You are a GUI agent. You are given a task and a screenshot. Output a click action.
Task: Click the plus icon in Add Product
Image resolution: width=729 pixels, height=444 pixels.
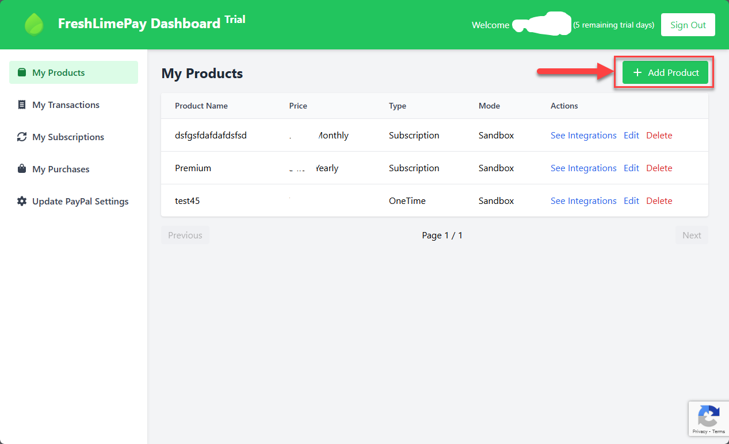click(x=637, y=72)
